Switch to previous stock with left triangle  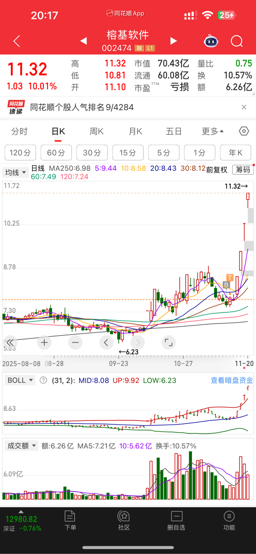point(84,41)
